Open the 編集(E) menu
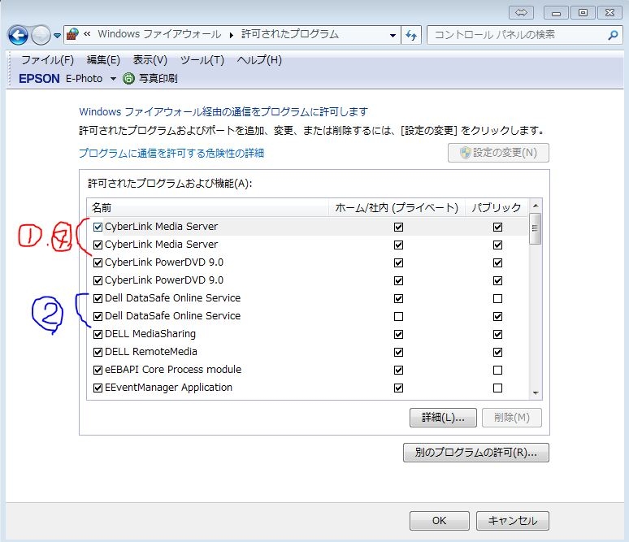This screenshot has width=629, height=542. (103, 60)
